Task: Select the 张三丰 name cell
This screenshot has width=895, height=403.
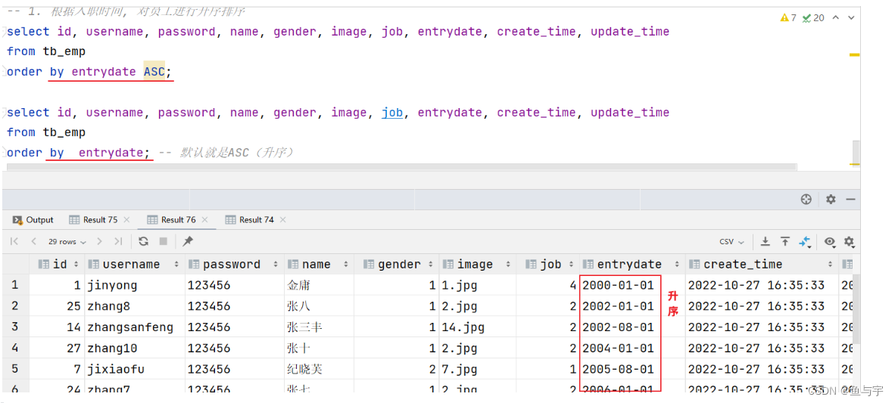Action: pos(319,327)
